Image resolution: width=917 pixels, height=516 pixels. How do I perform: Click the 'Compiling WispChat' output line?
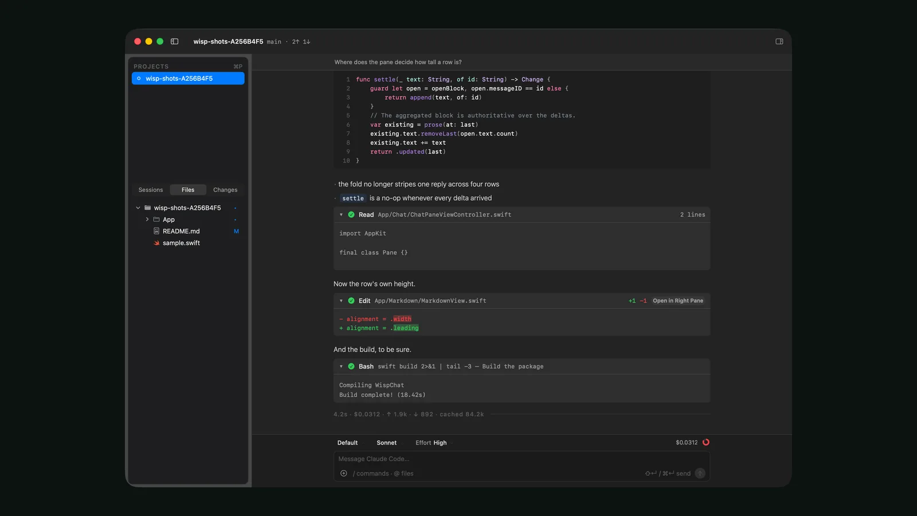click(371, 385)
